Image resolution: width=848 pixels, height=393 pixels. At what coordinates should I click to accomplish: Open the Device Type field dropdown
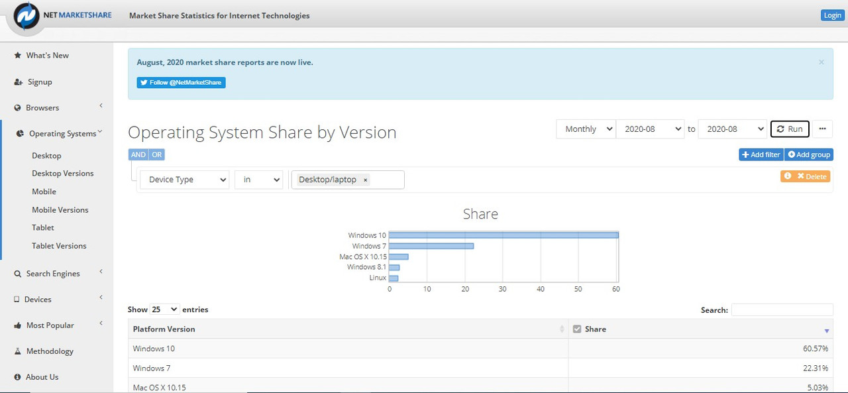click(184, 180)
